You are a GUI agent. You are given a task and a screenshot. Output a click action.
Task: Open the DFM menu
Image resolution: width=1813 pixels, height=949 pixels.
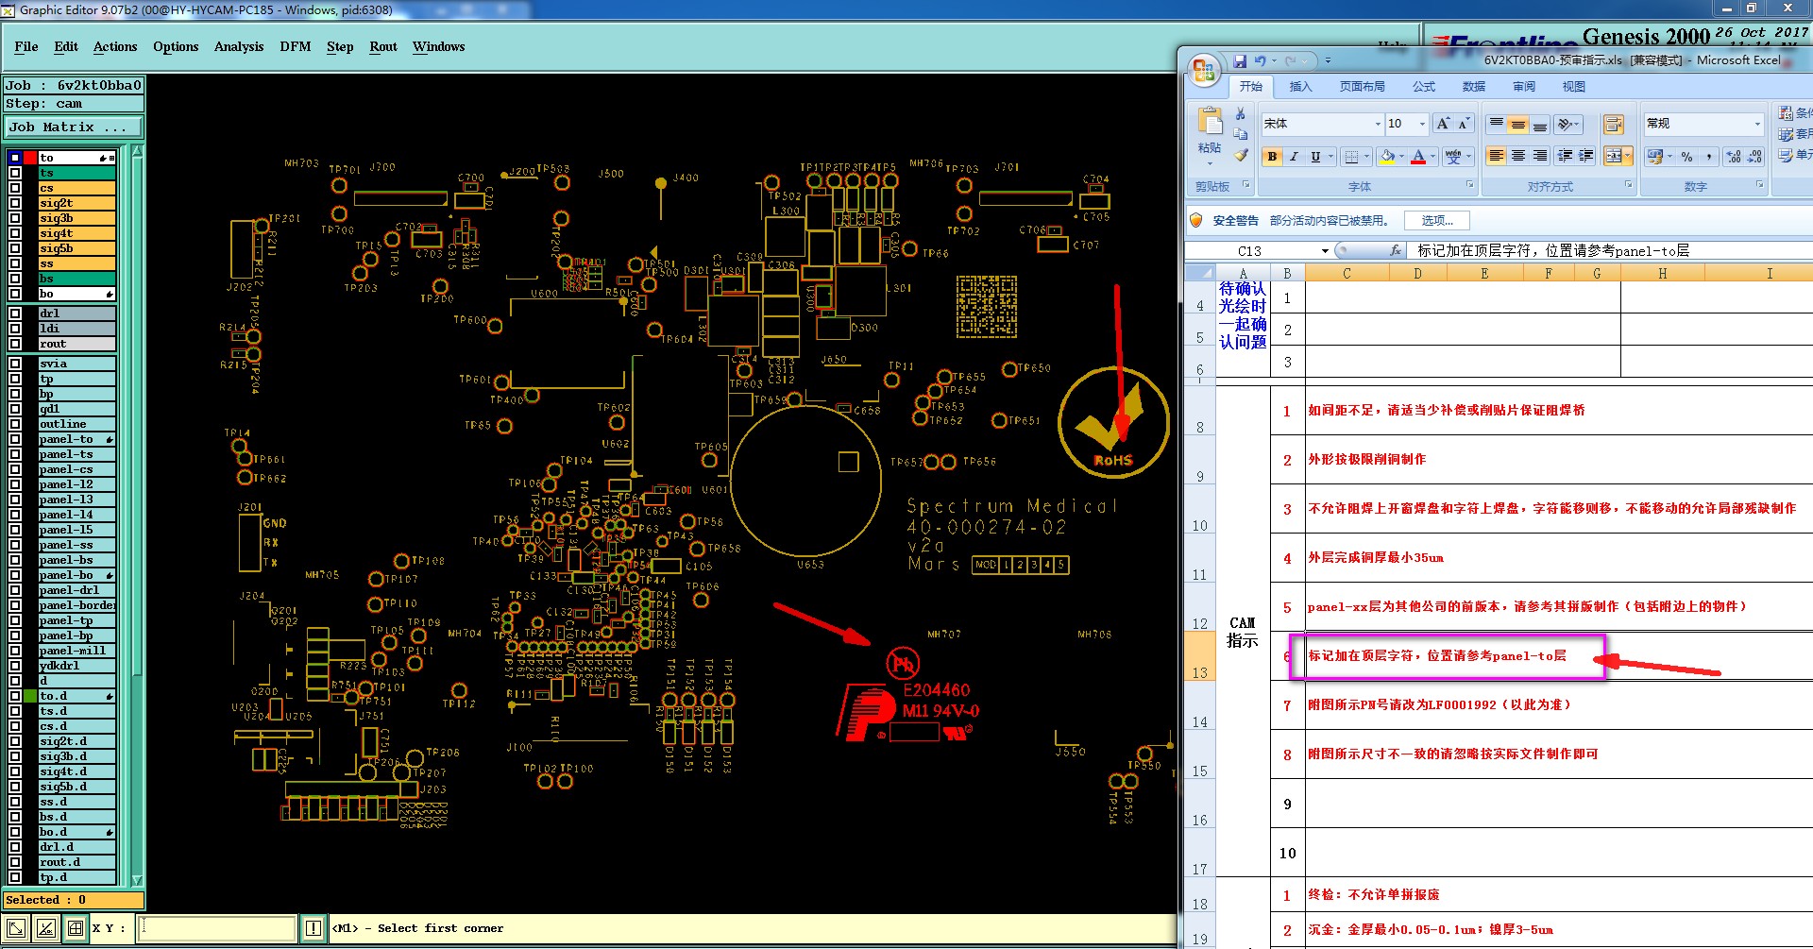coord(296,46)
